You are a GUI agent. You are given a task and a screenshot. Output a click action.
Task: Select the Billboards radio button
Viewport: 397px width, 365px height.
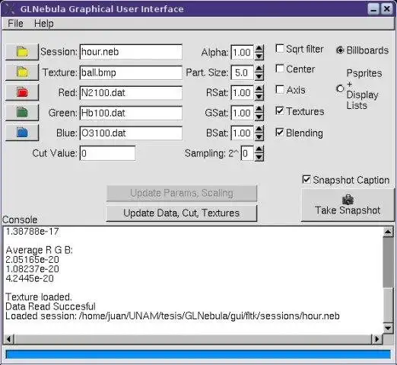340,50
